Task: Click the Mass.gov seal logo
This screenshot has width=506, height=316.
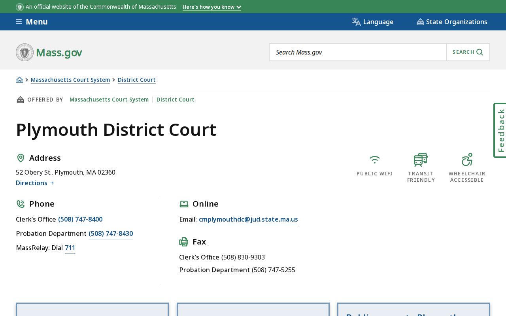Action: pos(25,52)
